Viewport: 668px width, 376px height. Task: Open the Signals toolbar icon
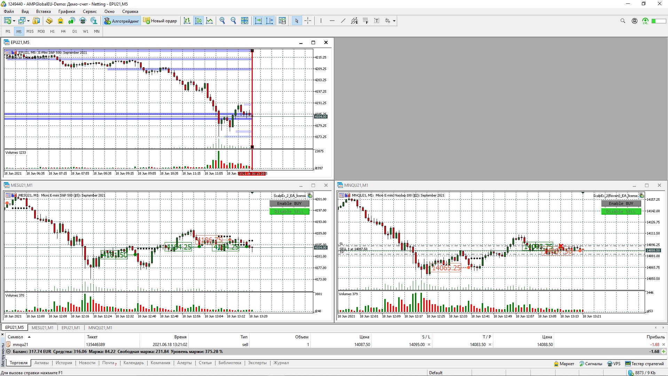click(71, 21)
